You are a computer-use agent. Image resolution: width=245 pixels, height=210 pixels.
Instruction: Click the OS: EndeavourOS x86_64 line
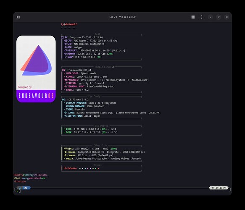(76, 70)
